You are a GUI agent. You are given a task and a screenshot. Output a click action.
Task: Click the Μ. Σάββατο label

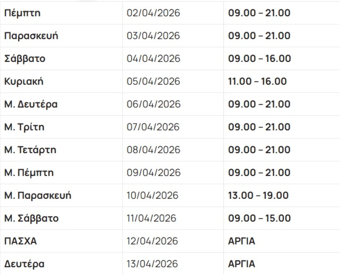coord(32,219)
